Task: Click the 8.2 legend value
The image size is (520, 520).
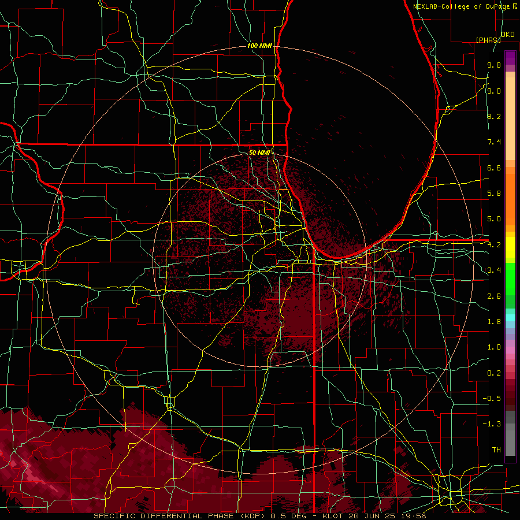Action: [x=494, y=116]
